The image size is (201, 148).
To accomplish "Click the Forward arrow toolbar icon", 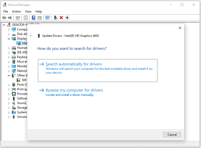I will click(10, 18).
